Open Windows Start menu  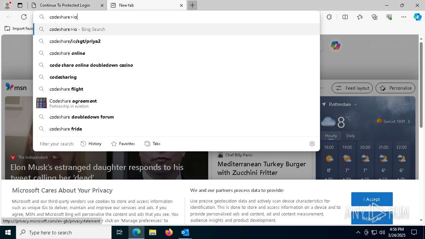coord(8,232)
